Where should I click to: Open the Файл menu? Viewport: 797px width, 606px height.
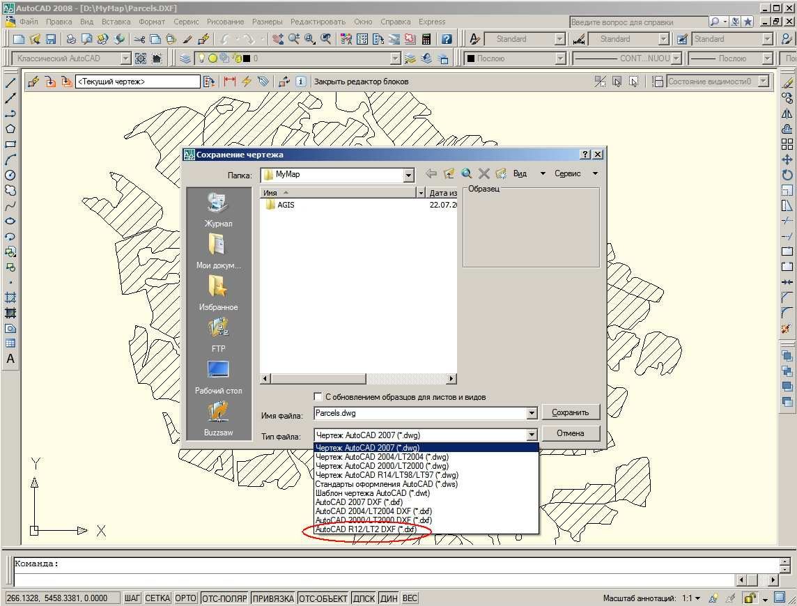coord(29,22)
